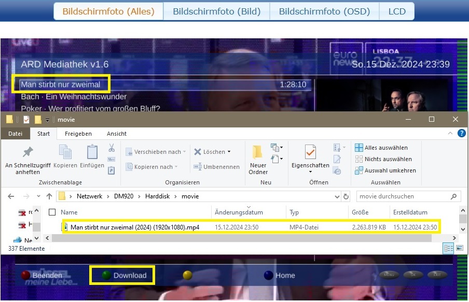
Task: Click Auswahl umkehren
Action: (x=385, y=170)
